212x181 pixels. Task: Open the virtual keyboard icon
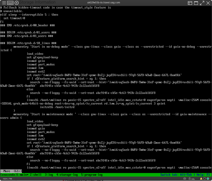coord(10,3)
